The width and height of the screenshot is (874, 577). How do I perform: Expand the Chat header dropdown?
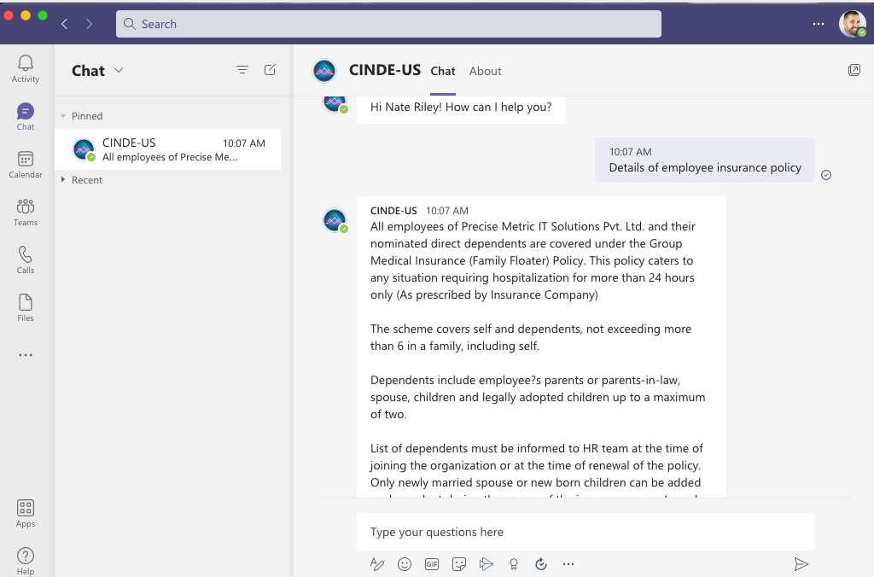(x=118, y=70)
